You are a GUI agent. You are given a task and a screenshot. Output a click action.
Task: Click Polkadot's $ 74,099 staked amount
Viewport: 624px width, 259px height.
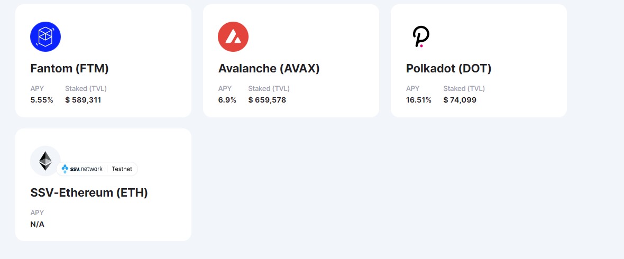[460, 99]
